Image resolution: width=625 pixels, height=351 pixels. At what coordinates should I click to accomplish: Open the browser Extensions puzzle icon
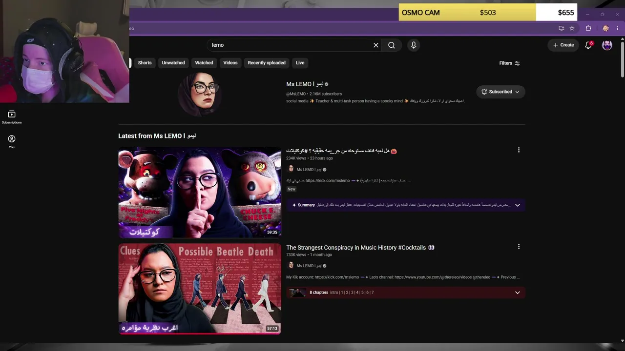click(x=588, y=28)
